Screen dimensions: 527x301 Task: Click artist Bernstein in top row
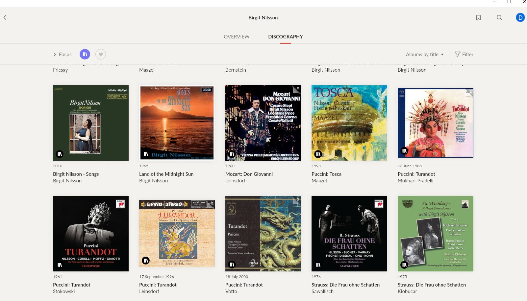pyautogui.click(x=236, y=70)
